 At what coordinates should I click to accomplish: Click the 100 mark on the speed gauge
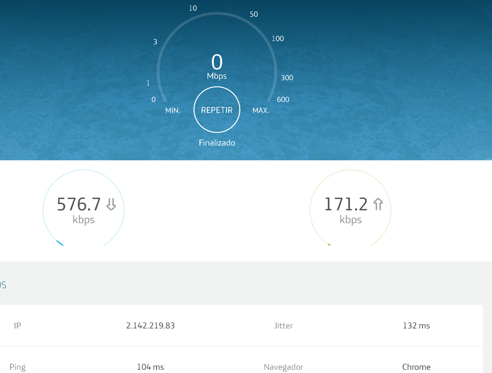click(x=278, y=38)
